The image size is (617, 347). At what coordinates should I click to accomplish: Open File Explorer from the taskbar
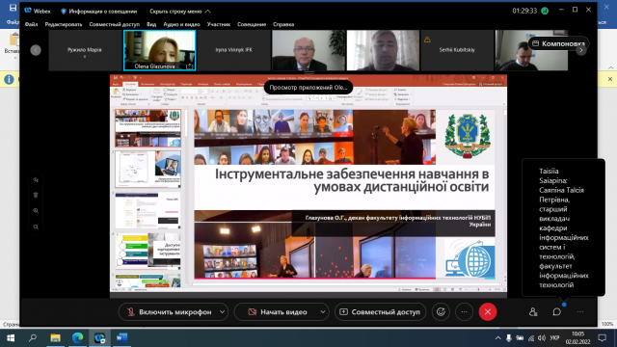tap(55, 338)
